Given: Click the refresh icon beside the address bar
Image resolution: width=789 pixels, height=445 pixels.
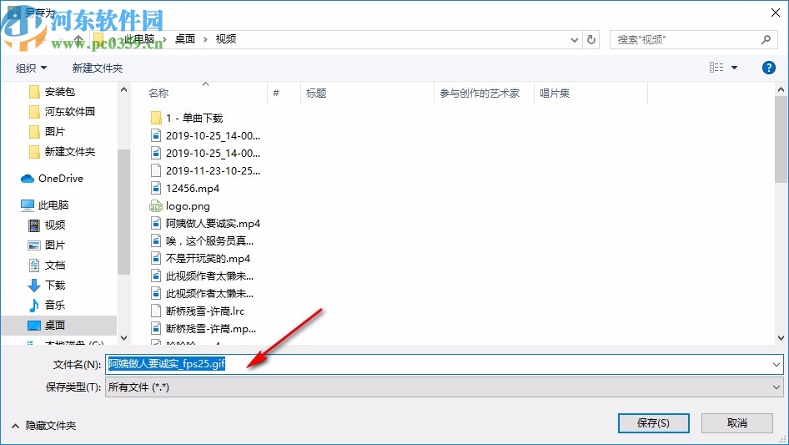Looking at the screenshot, I should pos(591,39).
